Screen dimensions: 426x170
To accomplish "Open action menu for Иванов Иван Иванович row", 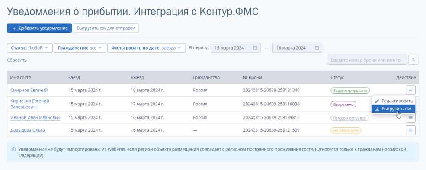I will pos(410,117).
